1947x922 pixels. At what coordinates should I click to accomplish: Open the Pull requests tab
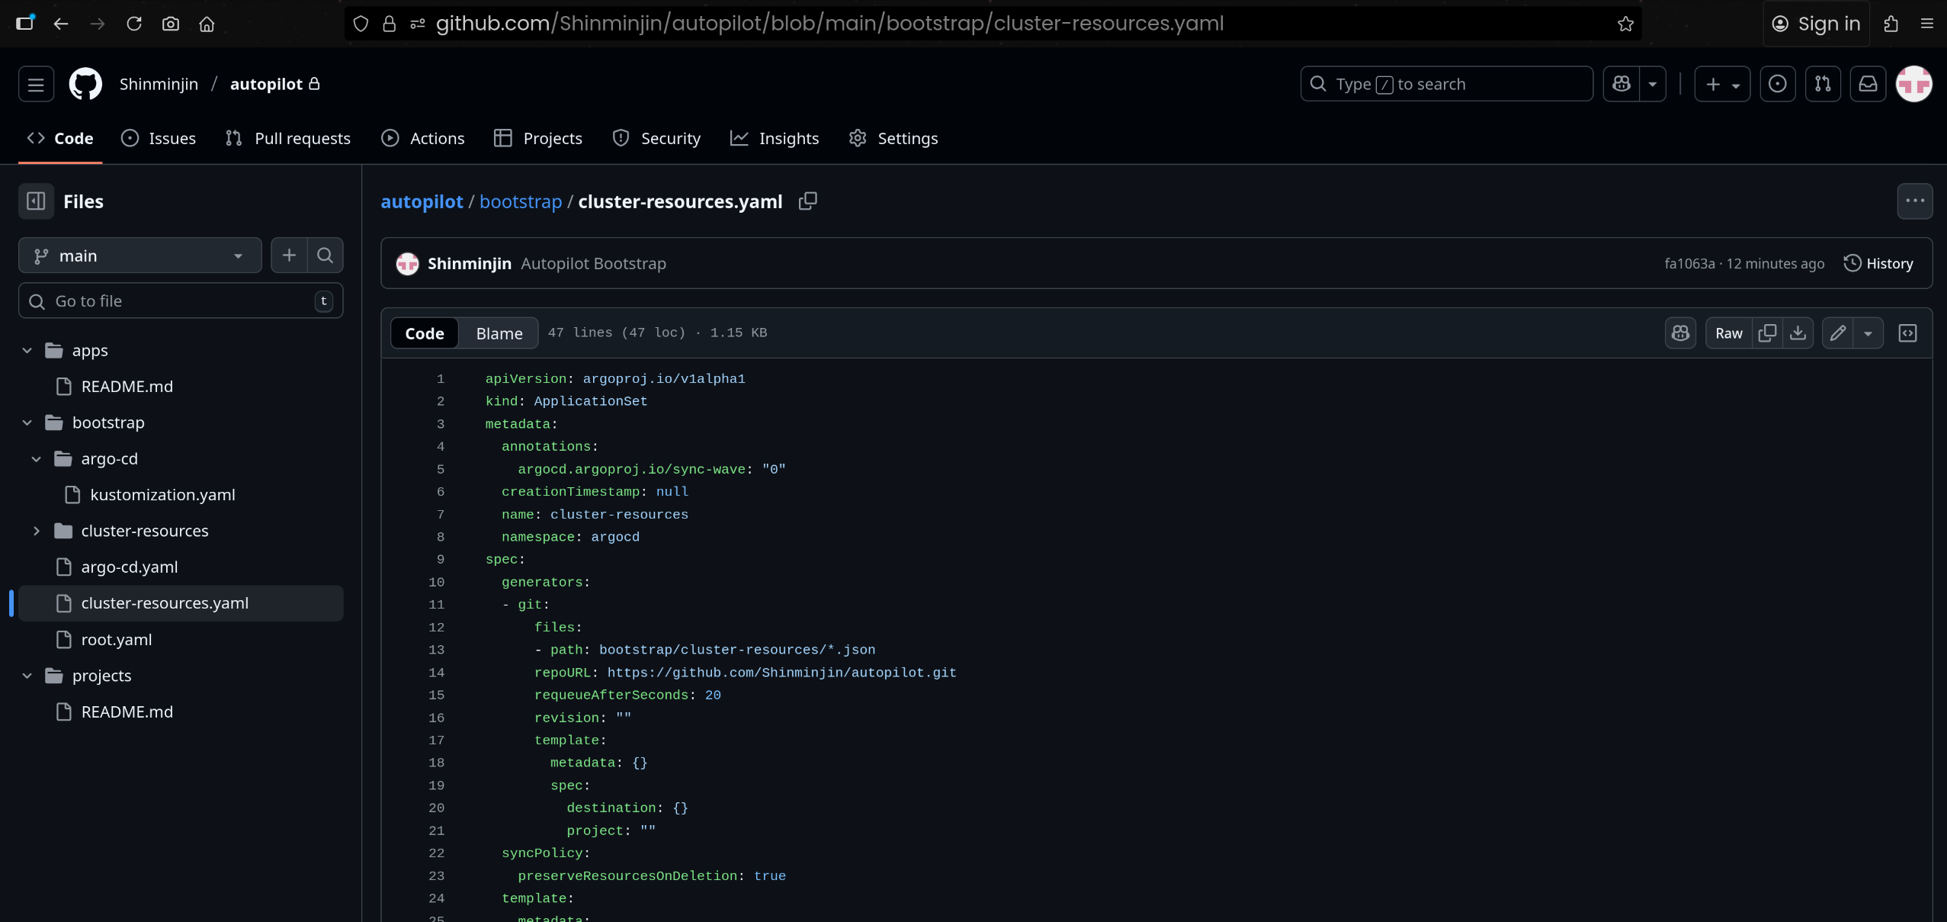click(288, 139)
